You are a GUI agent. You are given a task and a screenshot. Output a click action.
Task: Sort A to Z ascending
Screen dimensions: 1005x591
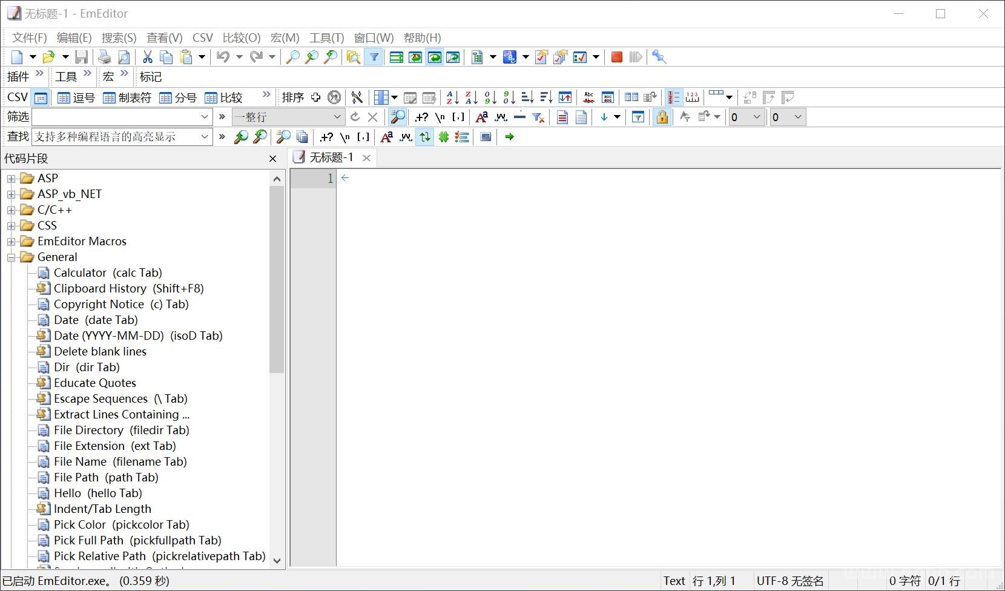[x=452, y=97]
